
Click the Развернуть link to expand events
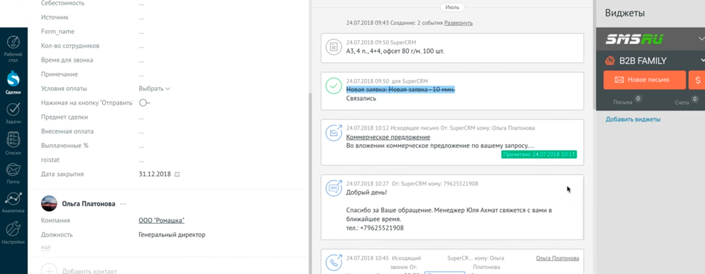tap(458, 23)
